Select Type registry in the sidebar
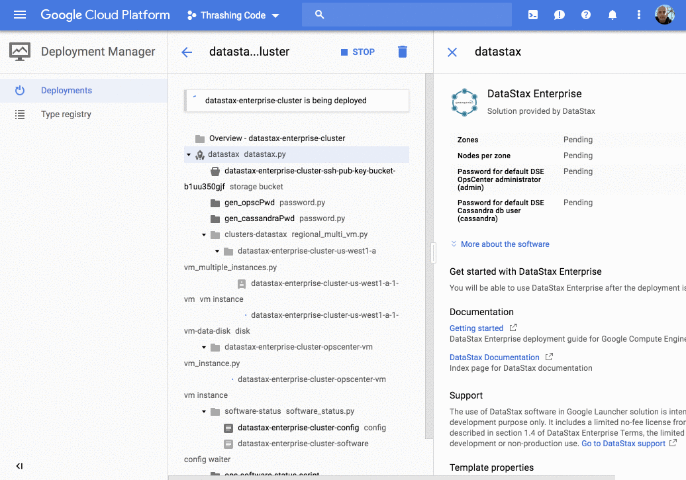Screen dimensions: 686x480 pos(83,115)
